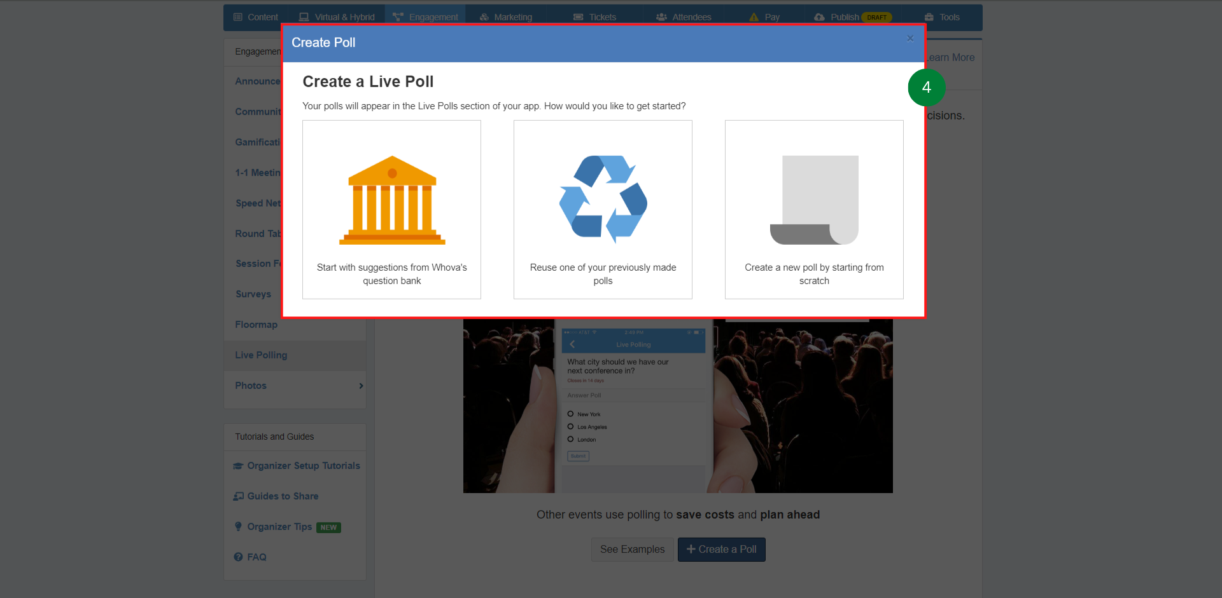Select the Whova question bank option

click(391, 210)
